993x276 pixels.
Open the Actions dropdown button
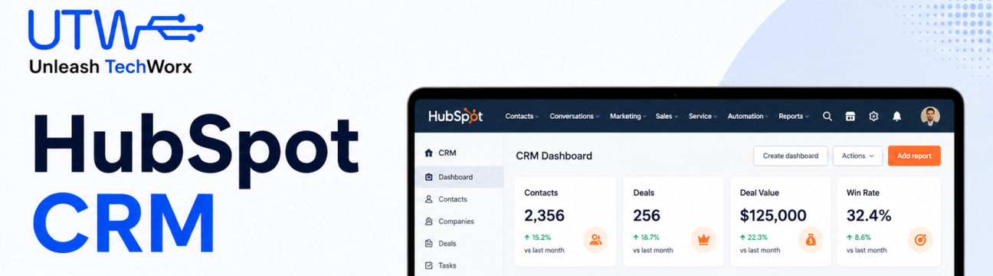click(x=857, y=156)
